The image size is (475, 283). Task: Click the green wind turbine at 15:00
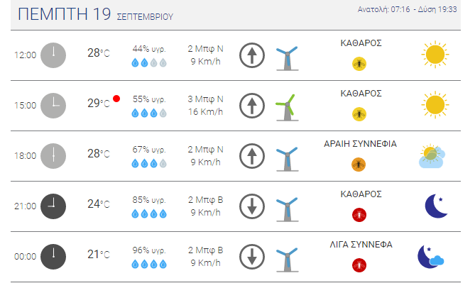(287, 108)
